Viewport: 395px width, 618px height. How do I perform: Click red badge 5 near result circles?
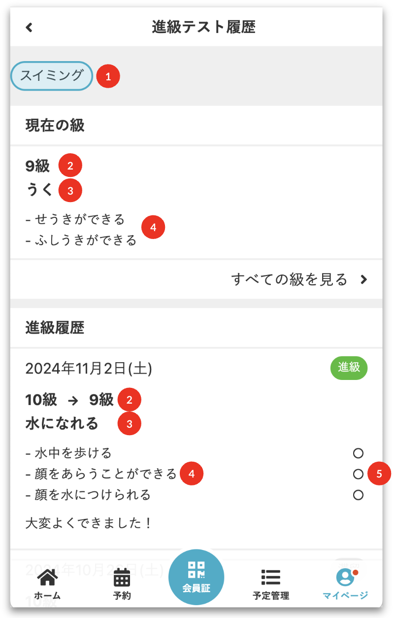(x=379, y=474)
